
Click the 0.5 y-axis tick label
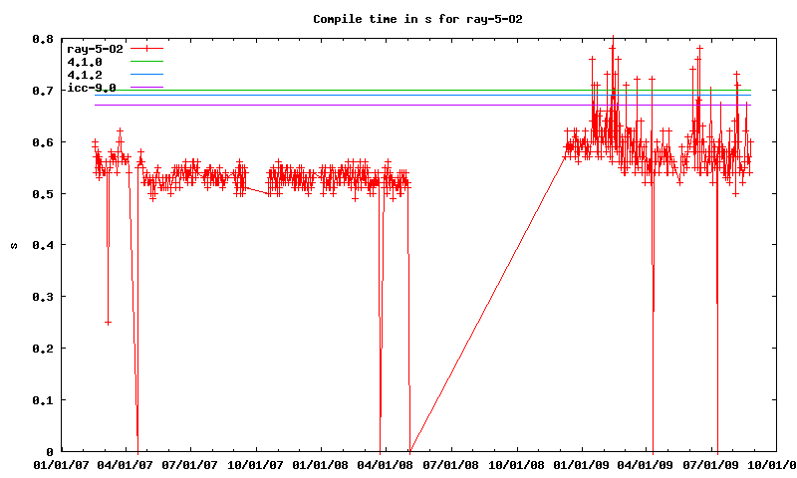pyautogui.click(x=43, y=193)
